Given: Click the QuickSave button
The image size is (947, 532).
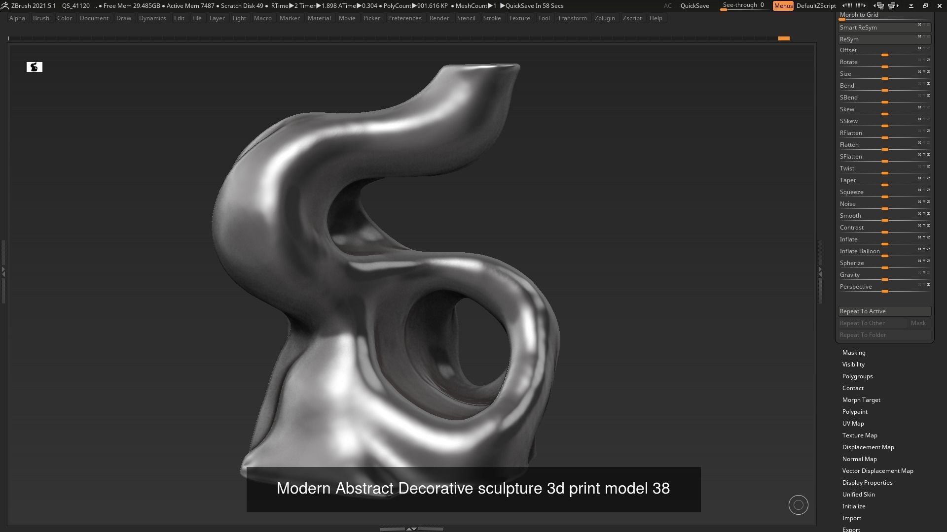Looking at the screenshot, I should pos(694,6).
